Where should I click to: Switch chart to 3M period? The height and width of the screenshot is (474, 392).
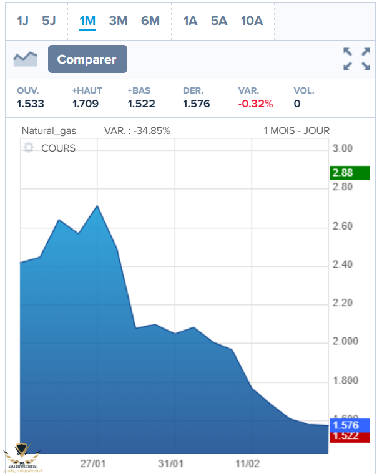tap(118, 21)
